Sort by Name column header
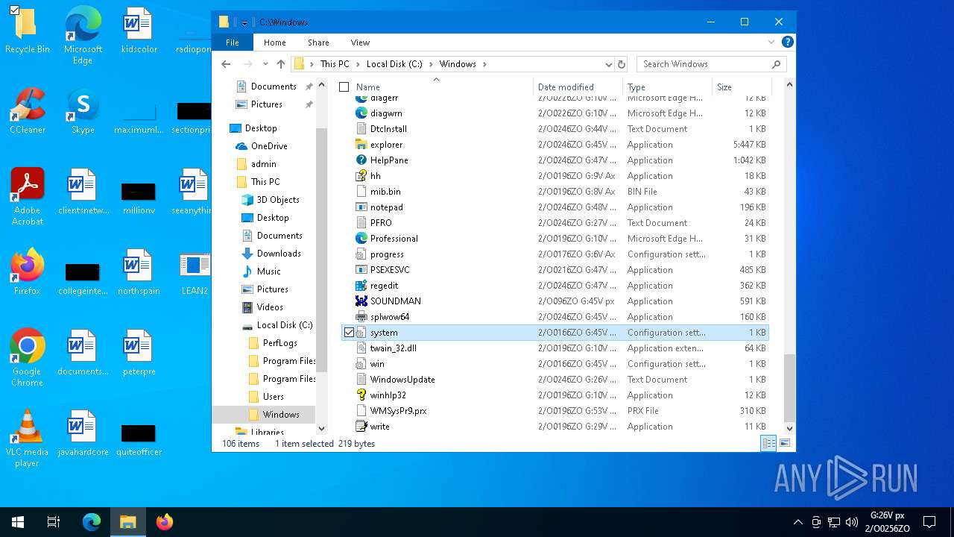This screenshot has width=954, height=537. [442, 87]
